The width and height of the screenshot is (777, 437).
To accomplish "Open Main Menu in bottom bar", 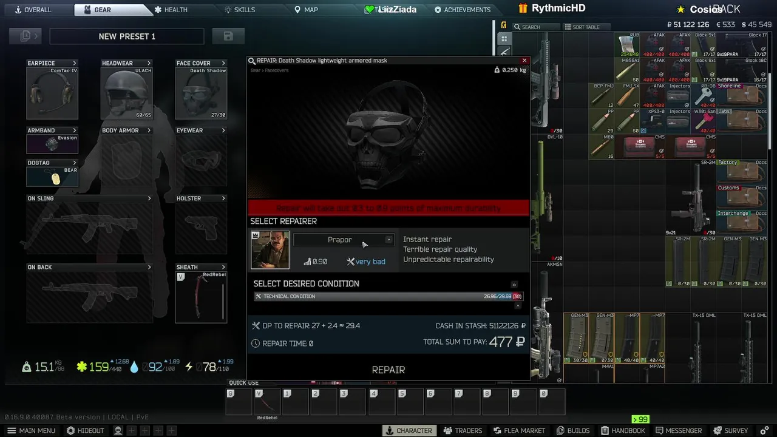I will 31,430.
